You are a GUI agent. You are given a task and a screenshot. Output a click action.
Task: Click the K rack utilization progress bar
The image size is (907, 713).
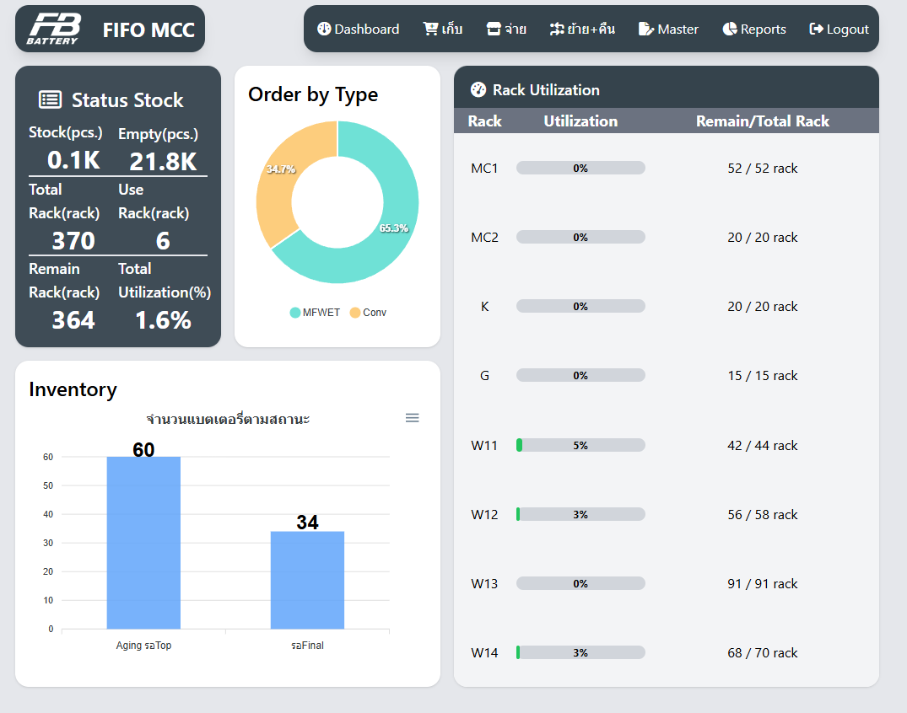click(580, 306)
